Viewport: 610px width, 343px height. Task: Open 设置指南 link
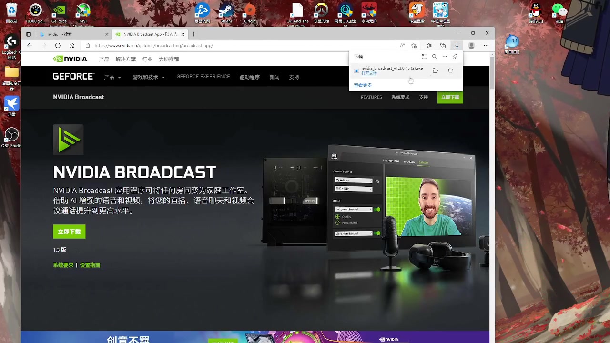(90, 265)
